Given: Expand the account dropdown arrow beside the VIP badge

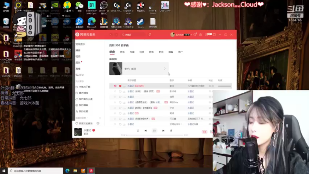Looking at the screenshot, I should pos(191,35).
